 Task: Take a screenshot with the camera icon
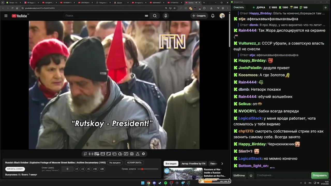tap(132, 154)
